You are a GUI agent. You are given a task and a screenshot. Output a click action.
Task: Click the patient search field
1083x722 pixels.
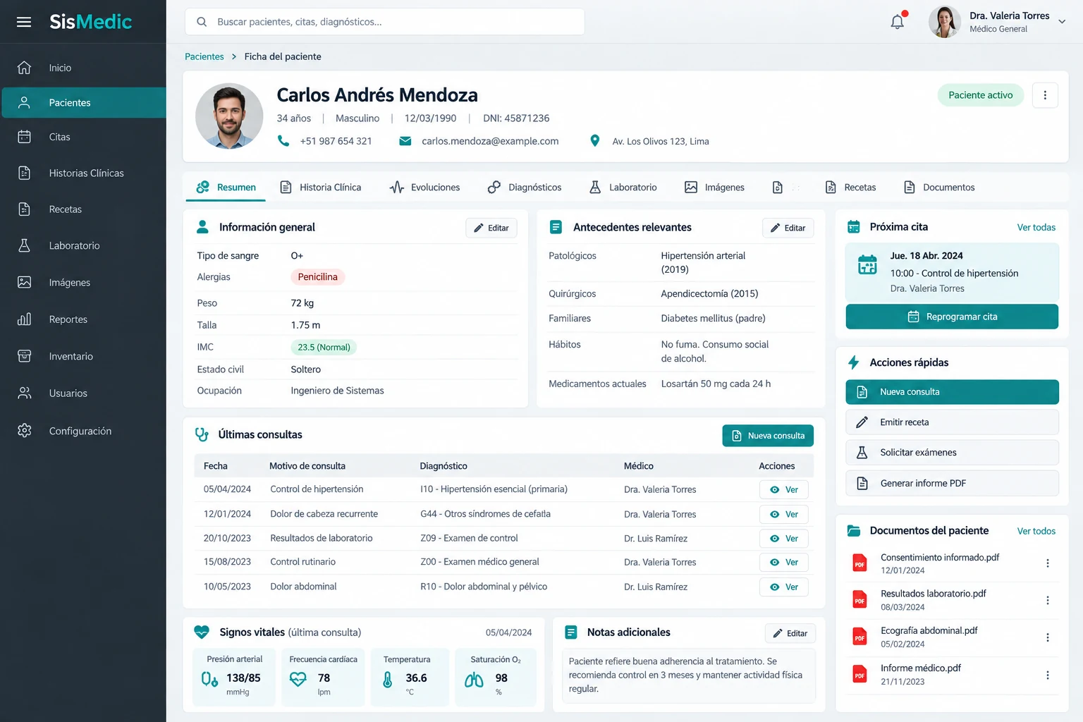tap(385, 22)
